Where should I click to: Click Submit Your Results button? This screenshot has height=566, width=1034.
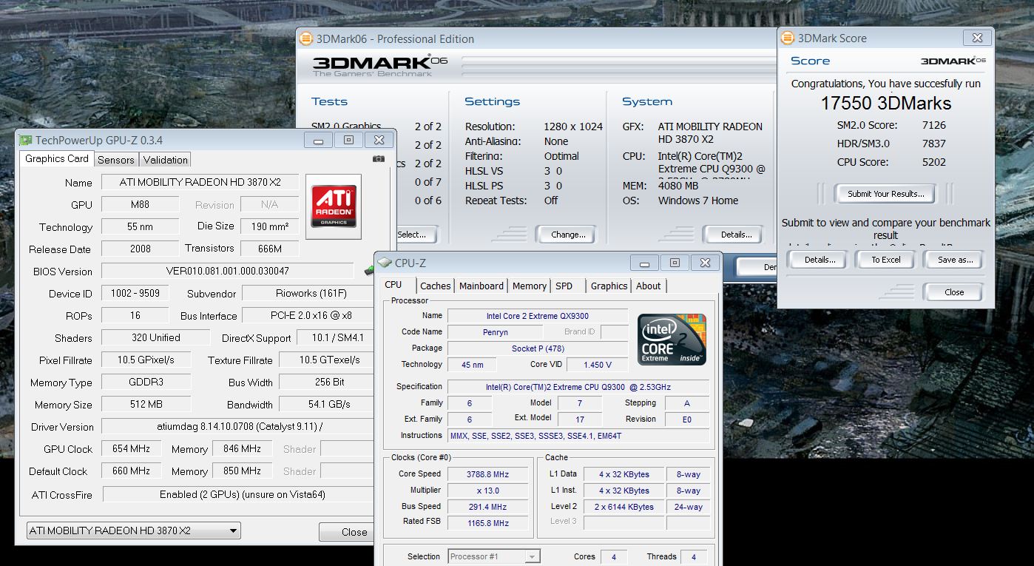coord(886,194)
